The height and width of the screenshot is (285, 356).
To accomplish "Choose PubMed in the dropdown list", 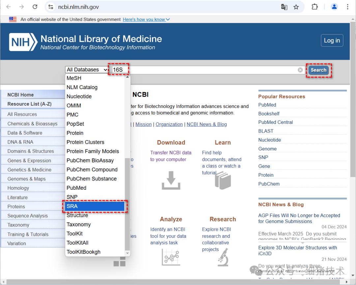I will click(x=76, y=188).
